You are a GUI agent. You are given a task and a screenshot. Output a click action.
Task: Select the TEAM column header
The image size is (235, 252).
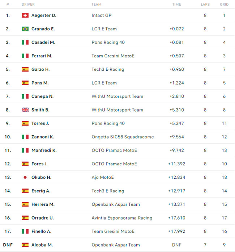tap(97, 4)
